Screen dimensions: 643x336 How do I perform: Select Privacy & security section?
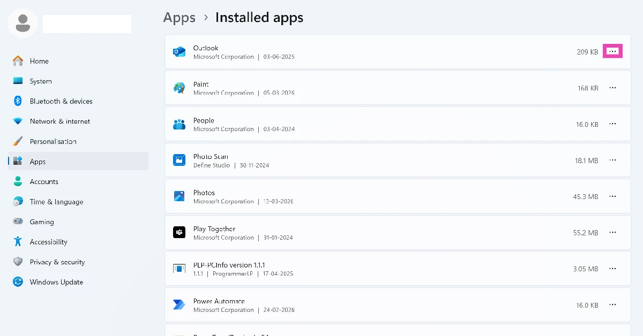point(57,262)
